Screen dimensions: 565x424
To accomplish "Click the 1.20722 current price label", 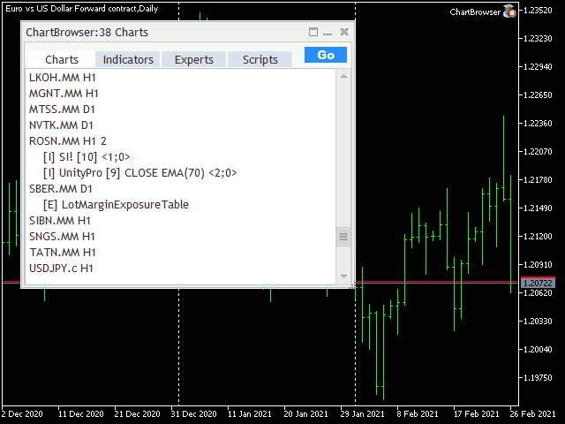I will coord(538,283).
